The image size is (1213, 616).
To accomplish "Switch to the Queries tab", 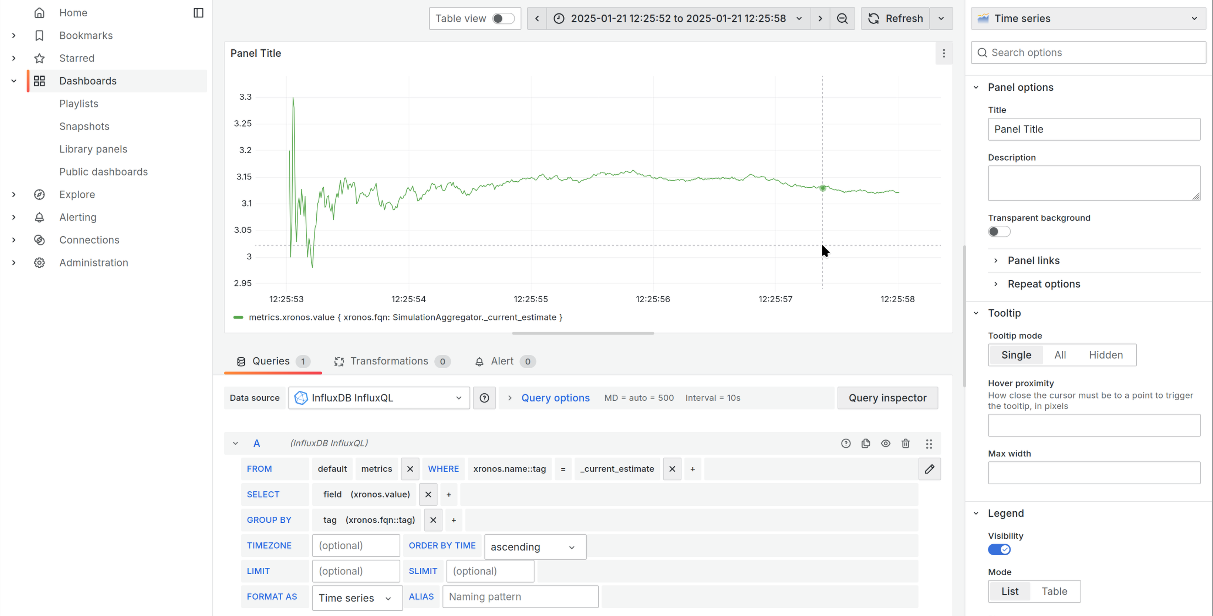I will click(x=273, y=361).
